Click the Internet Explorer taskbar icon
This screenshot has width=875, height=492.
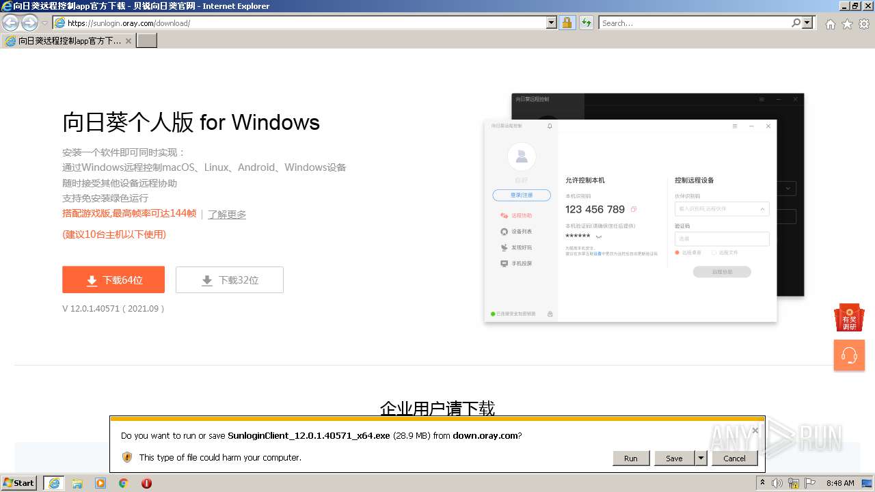click(x=54, y=483)
